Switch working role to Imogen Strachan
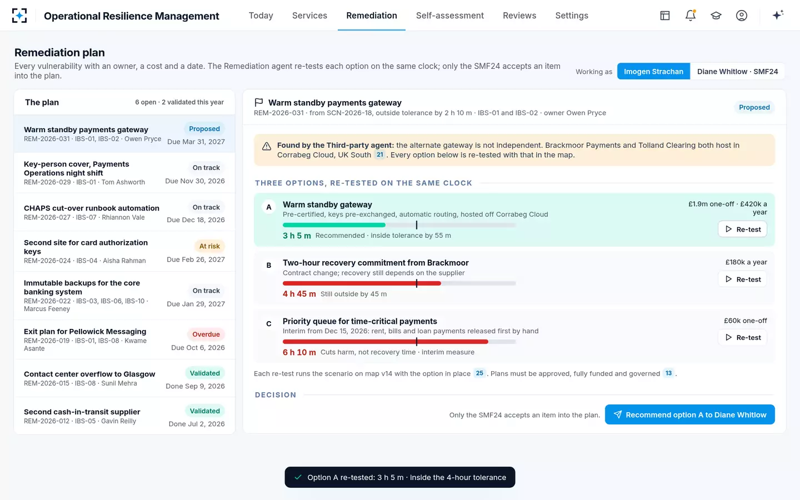Image resolution: width=800 pixels, height=500 pixels. click(x=654, y=71)
